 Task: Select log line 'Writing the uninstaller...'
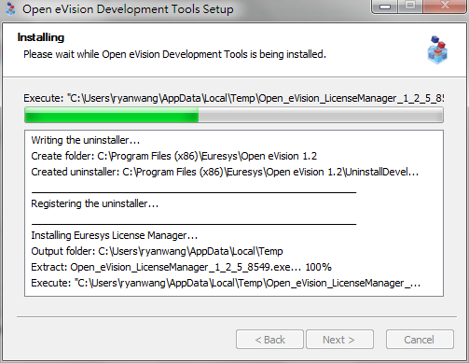[86, 140]
